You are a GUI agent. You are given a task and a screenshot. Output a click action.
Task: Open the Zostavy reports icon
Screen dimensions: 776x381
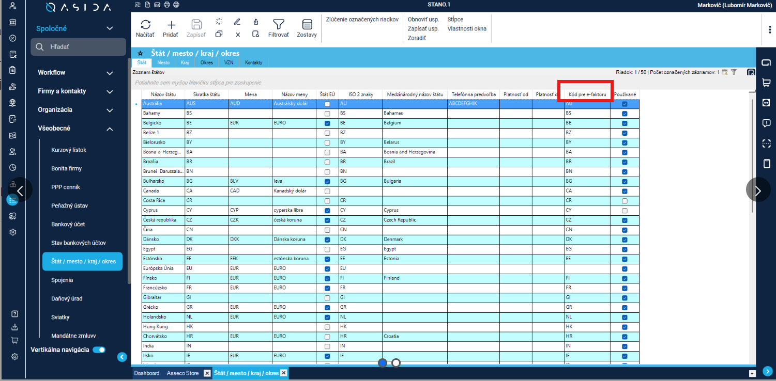tap(307, 24)
